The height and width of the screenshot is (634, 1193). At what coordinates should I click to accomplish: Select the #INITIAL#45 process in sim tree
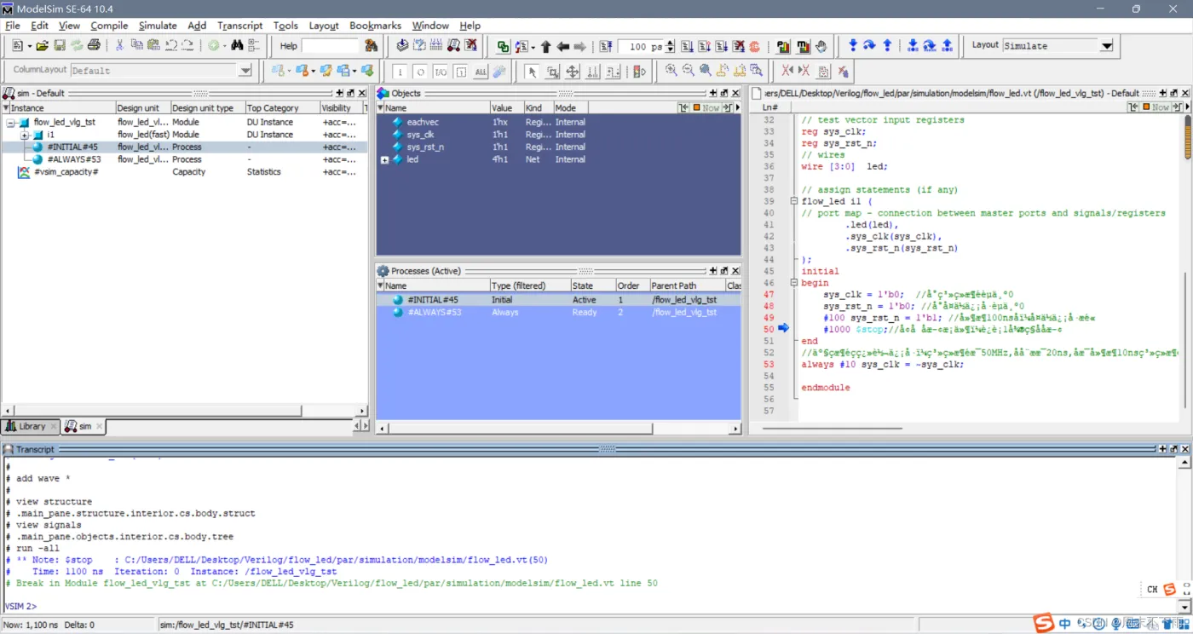coord(72,147)
